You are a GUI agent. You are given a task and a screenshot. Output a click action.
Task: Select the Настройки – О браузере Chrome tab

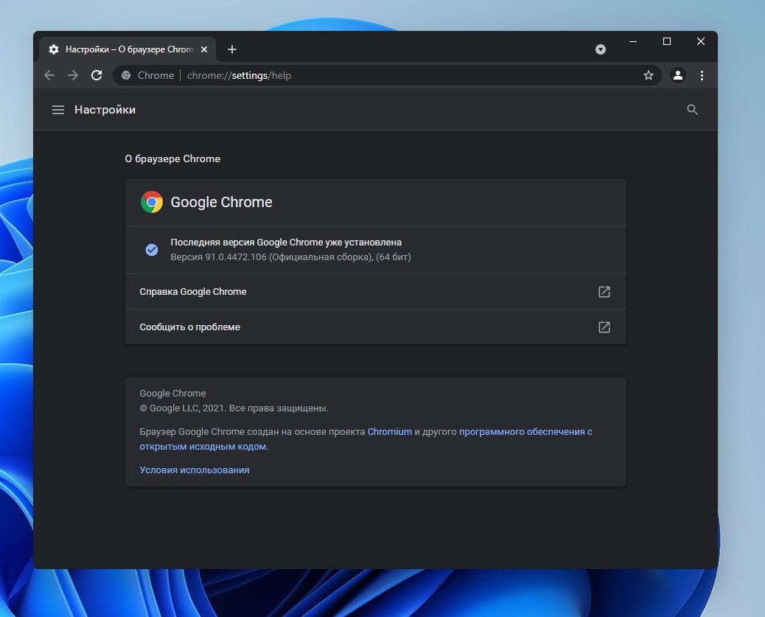(x=128, y=49)
